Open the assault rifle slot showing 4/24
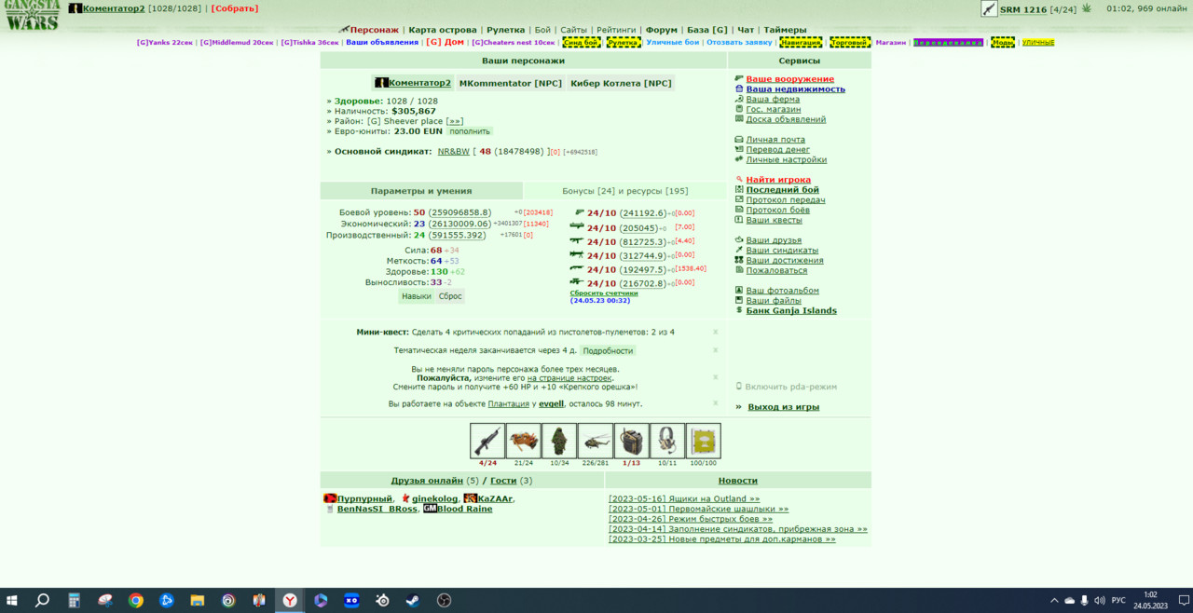The image size is (1193, 613). tap(487, 441)
